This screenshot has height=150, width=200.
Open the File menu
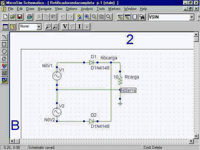(x=11, y=9)
